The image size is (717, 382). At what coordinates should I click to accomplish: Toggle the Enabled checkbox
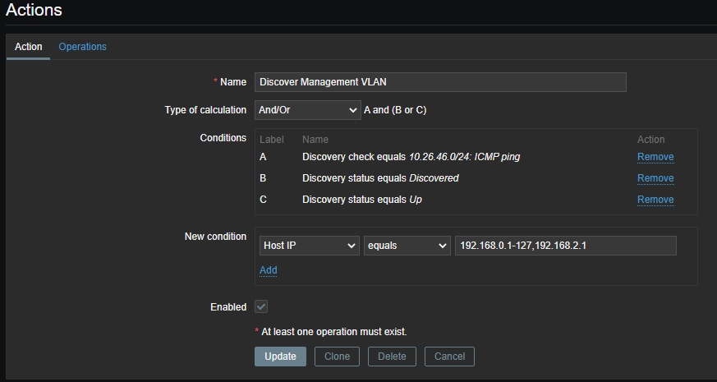261,306
